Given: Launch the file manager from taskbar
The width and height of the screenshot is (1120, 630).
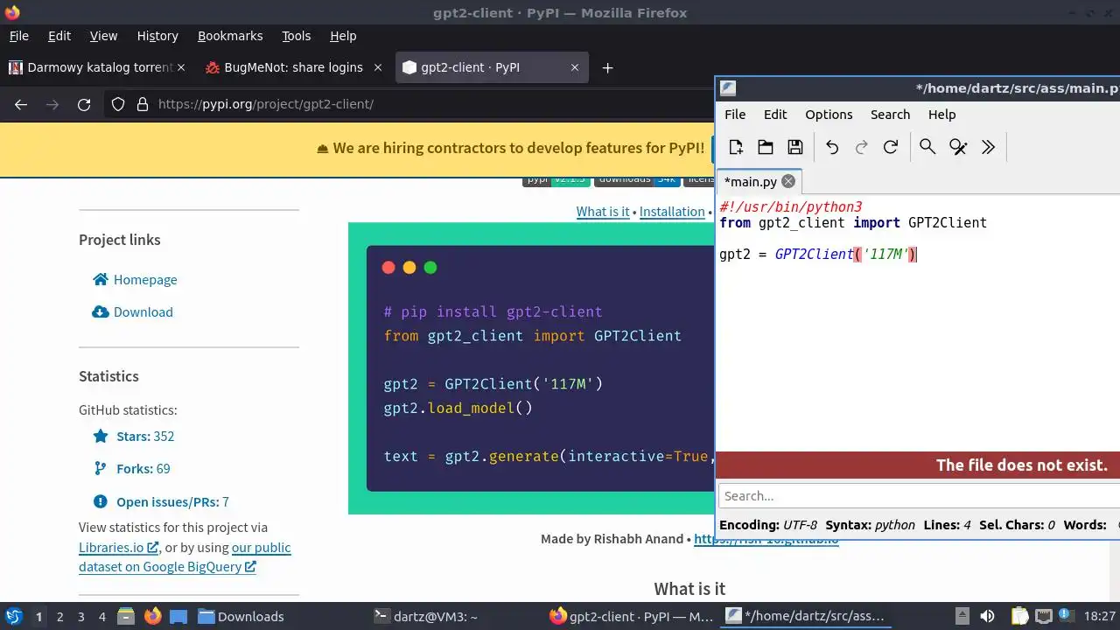Looking at the screenshot, I should 125,616.
